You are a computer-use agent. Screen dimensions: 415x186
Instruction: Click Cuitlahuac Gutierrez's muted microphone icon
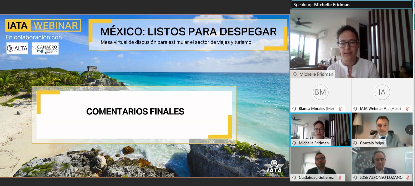(340, 178)
